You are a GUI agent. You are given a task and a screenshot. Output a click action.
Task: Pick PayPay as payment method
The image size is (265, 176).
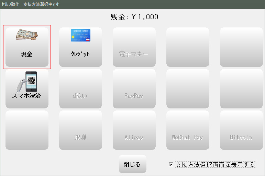(x=134, y=96)
